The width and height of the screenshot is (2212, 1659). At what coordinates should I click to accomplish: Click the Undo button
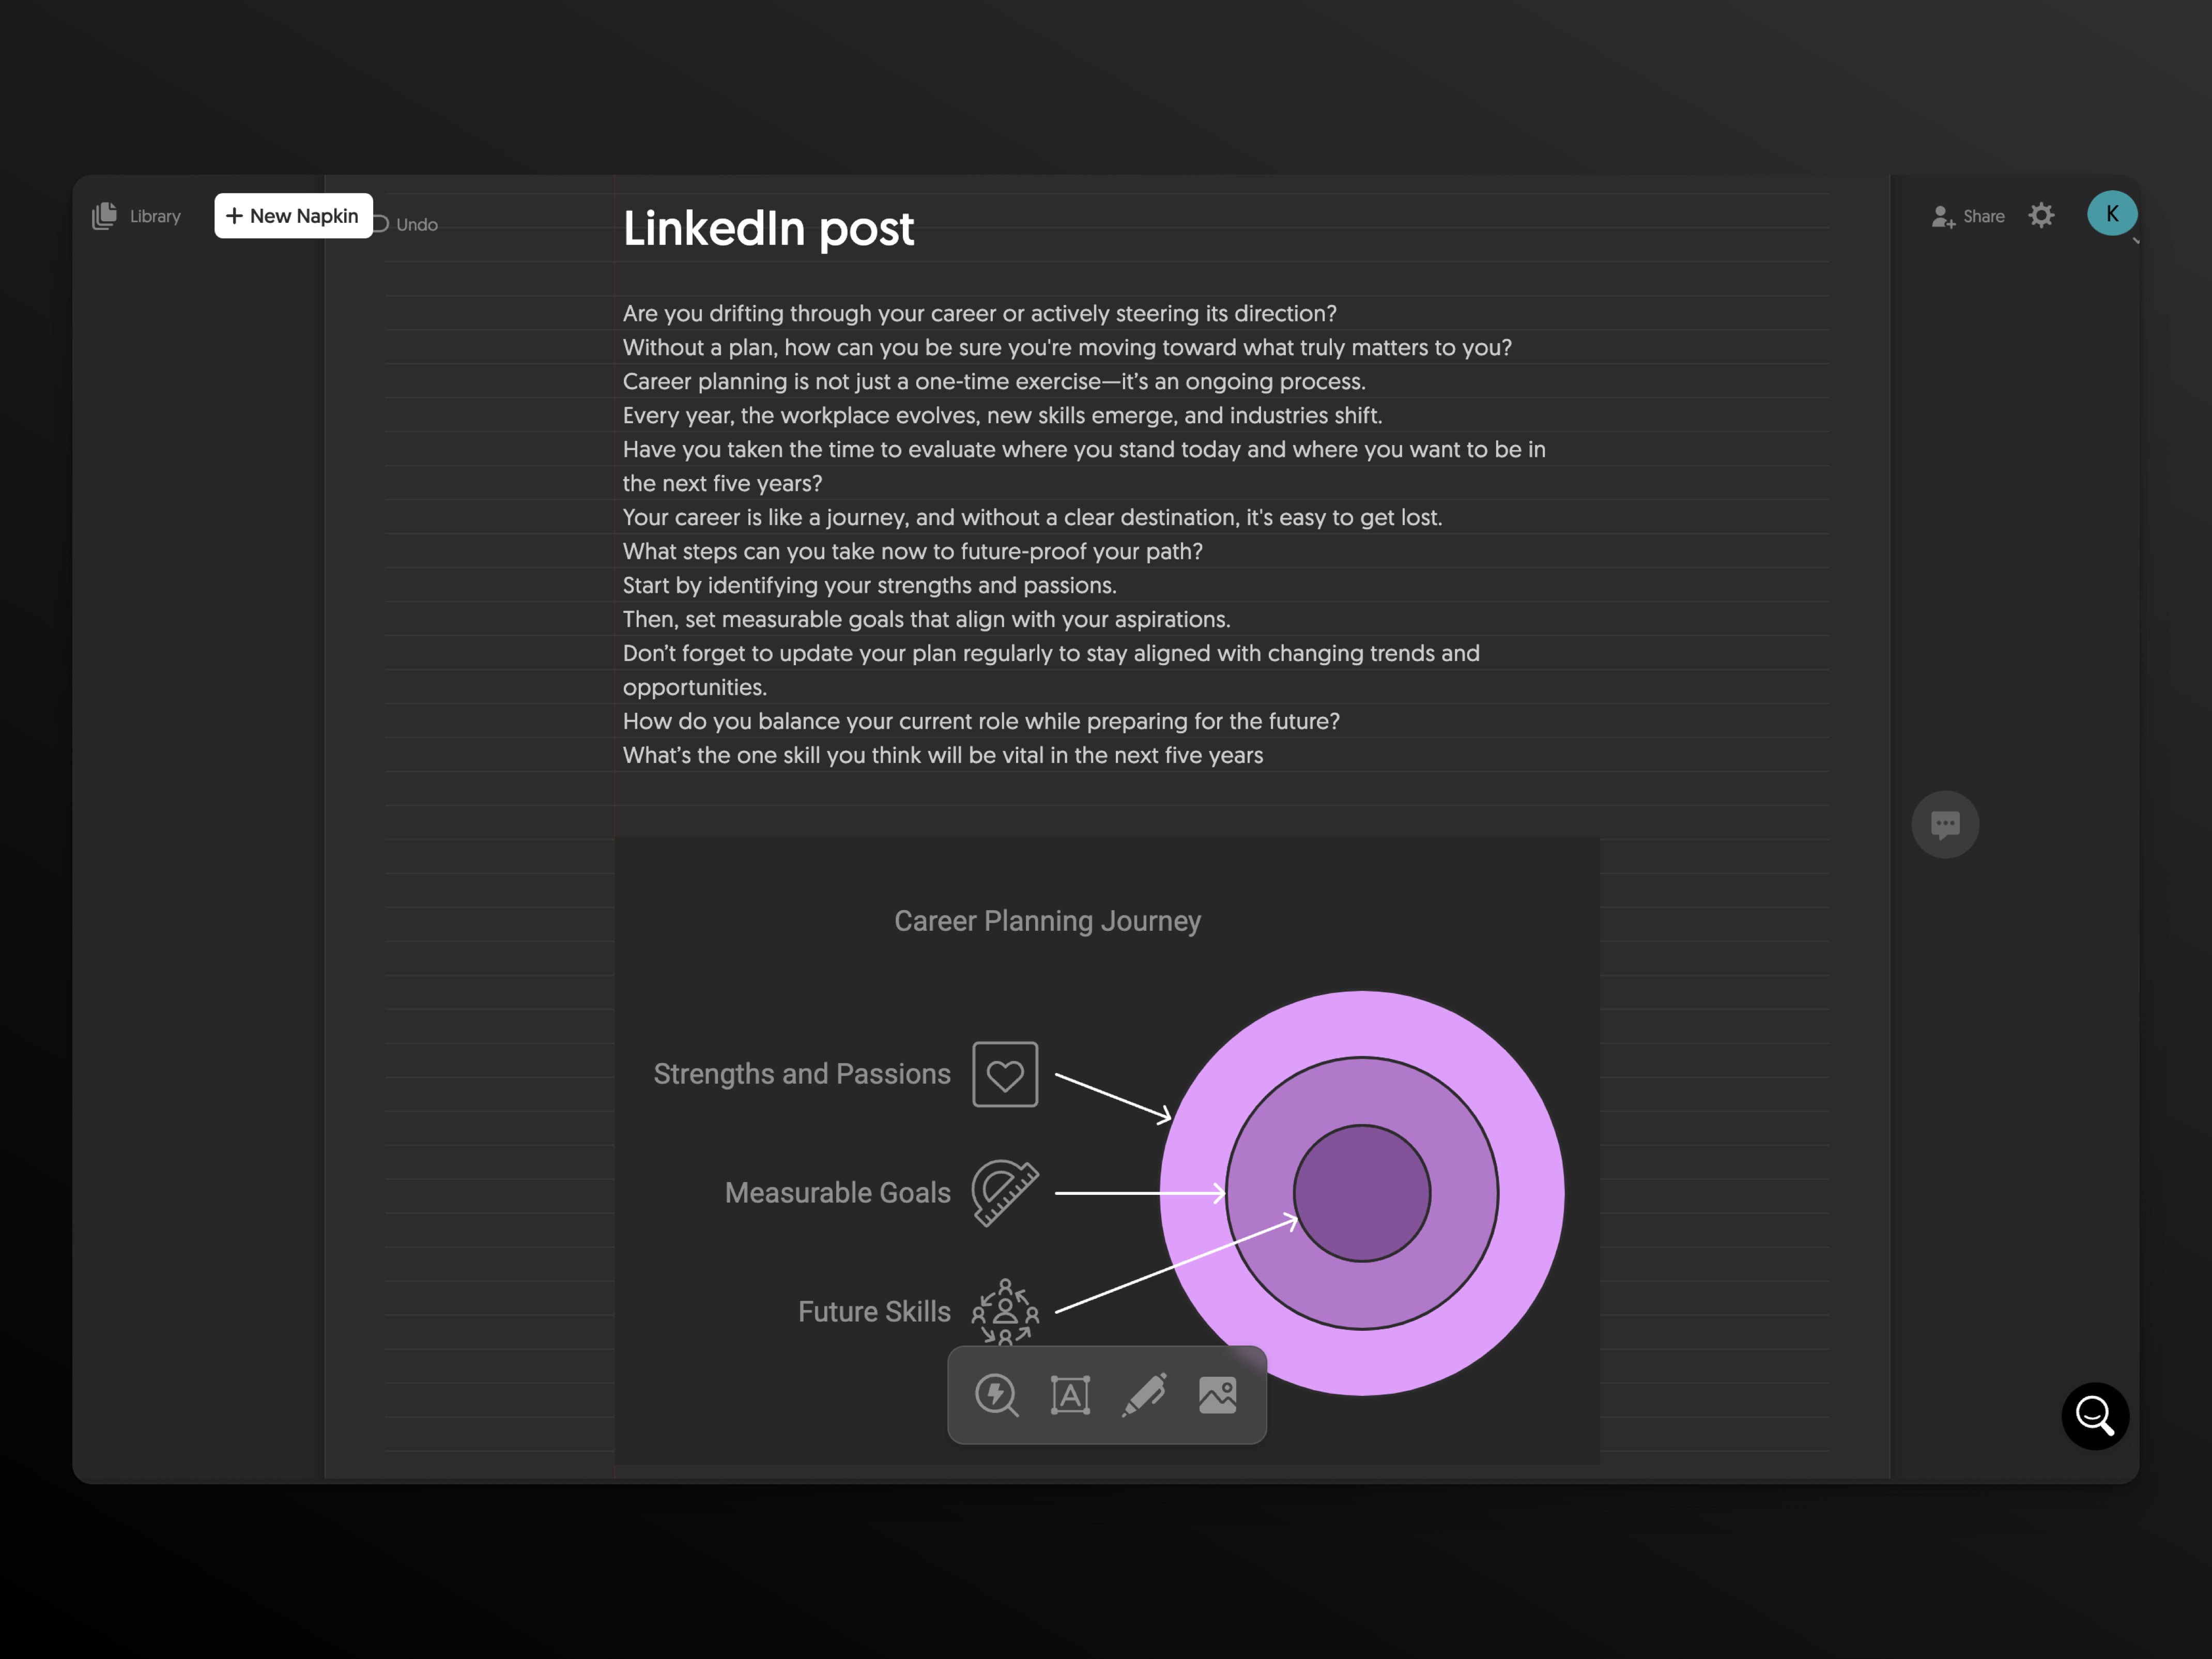[408, 224]
